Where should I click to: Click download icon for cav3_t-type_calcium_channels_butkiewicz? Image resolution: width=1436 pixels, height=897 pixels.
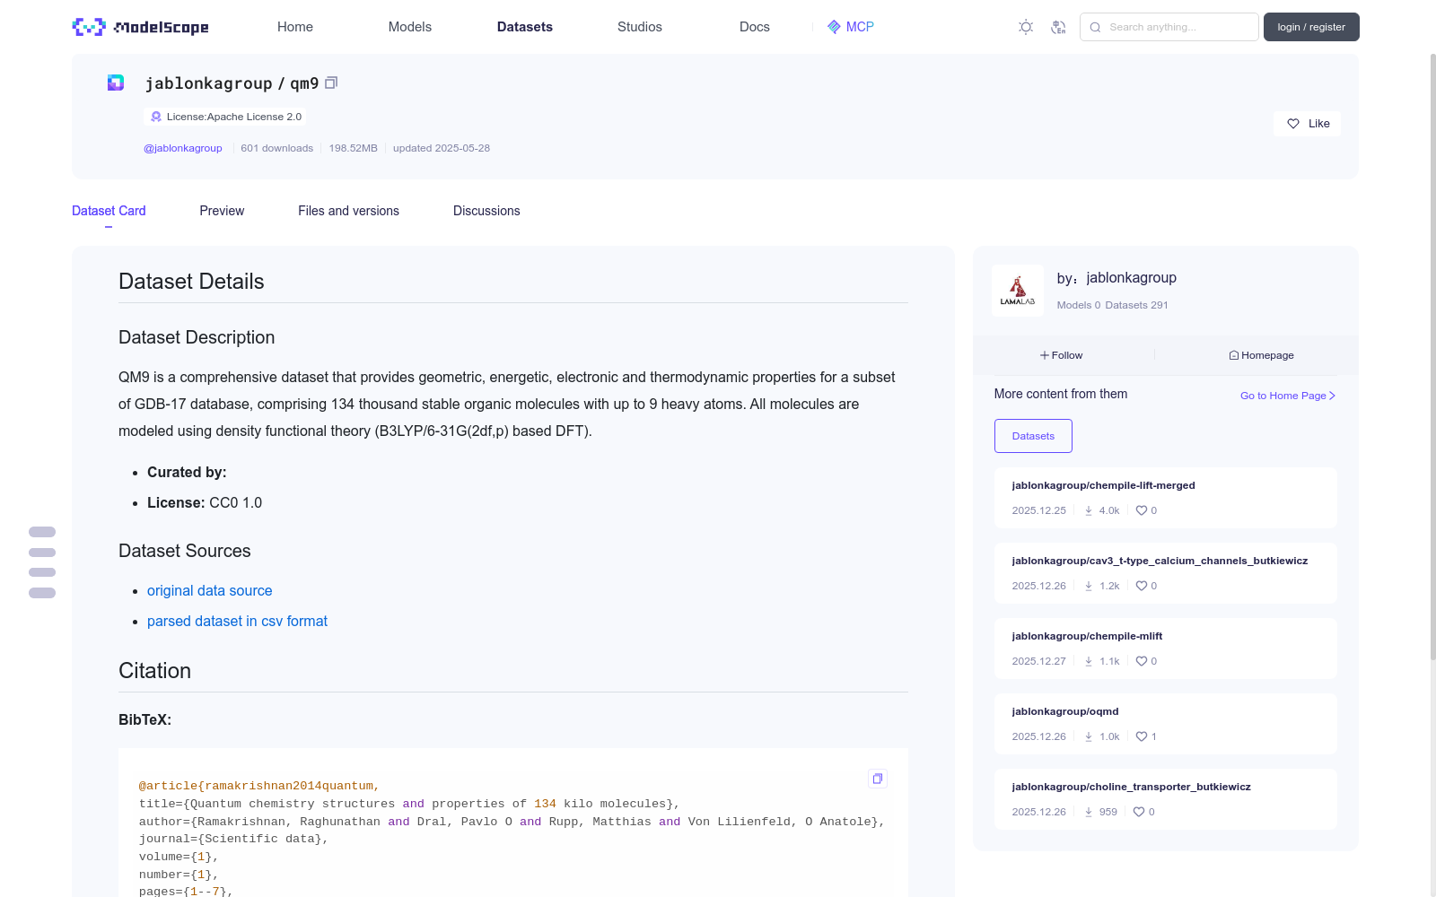coord(1089,586)
